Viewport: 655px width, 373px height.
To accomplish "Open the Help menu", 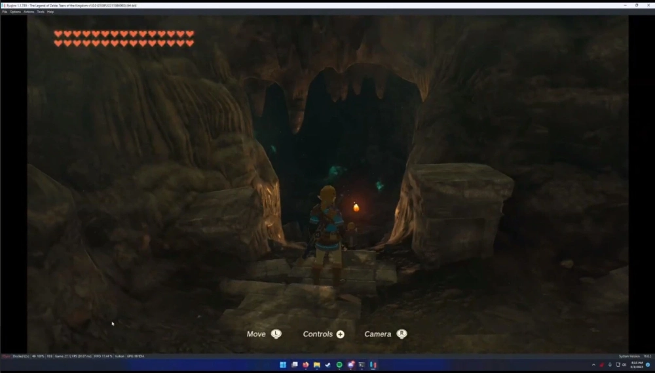I will coord(50,12).
